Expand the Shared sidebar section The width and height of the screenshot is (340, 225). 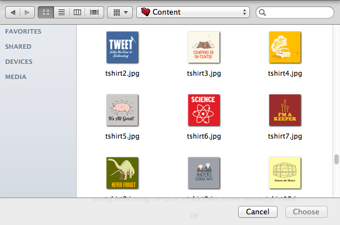click(x=18, y=47)
